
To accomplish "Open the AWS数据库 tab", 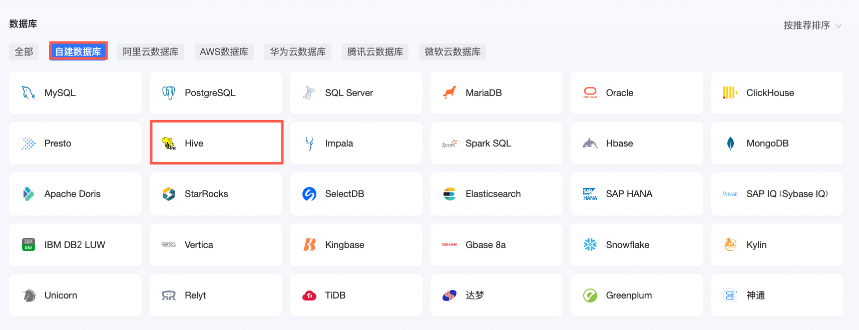I will (224, 52).
